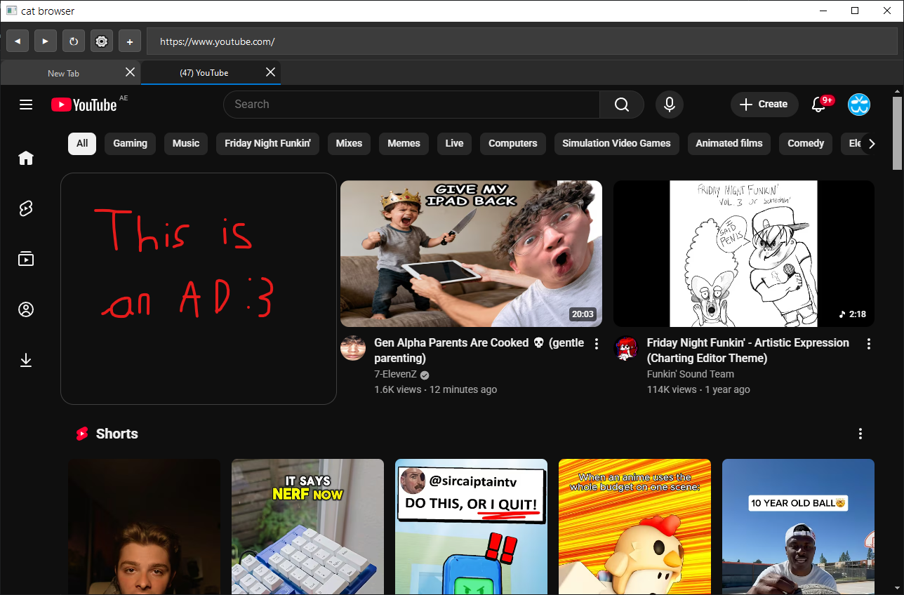The image size is (904, 595).
Task: Filter by the Gaming chip
Action: coord(131,143)
